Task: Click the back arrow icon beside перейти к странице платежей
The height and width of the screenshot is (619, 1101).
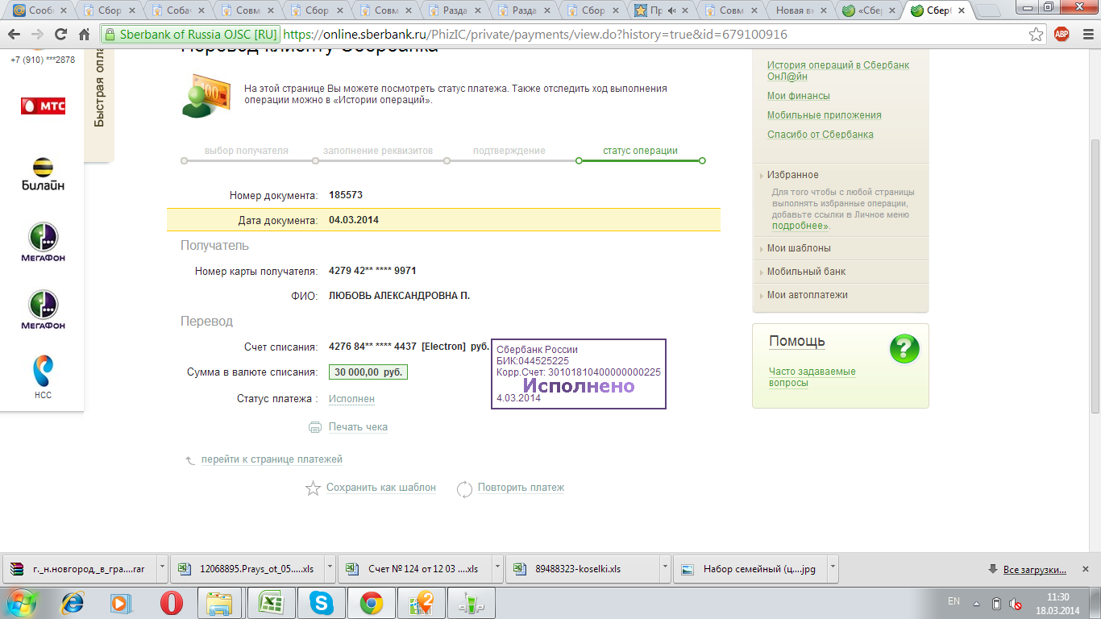Action: (x=190, y=460)
